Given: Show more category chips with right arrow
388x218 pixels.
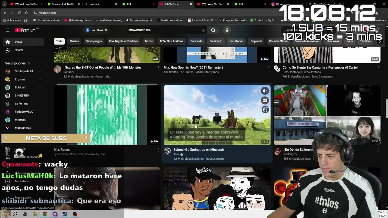Looking at the screenshot, I should (x=379, y=41).
